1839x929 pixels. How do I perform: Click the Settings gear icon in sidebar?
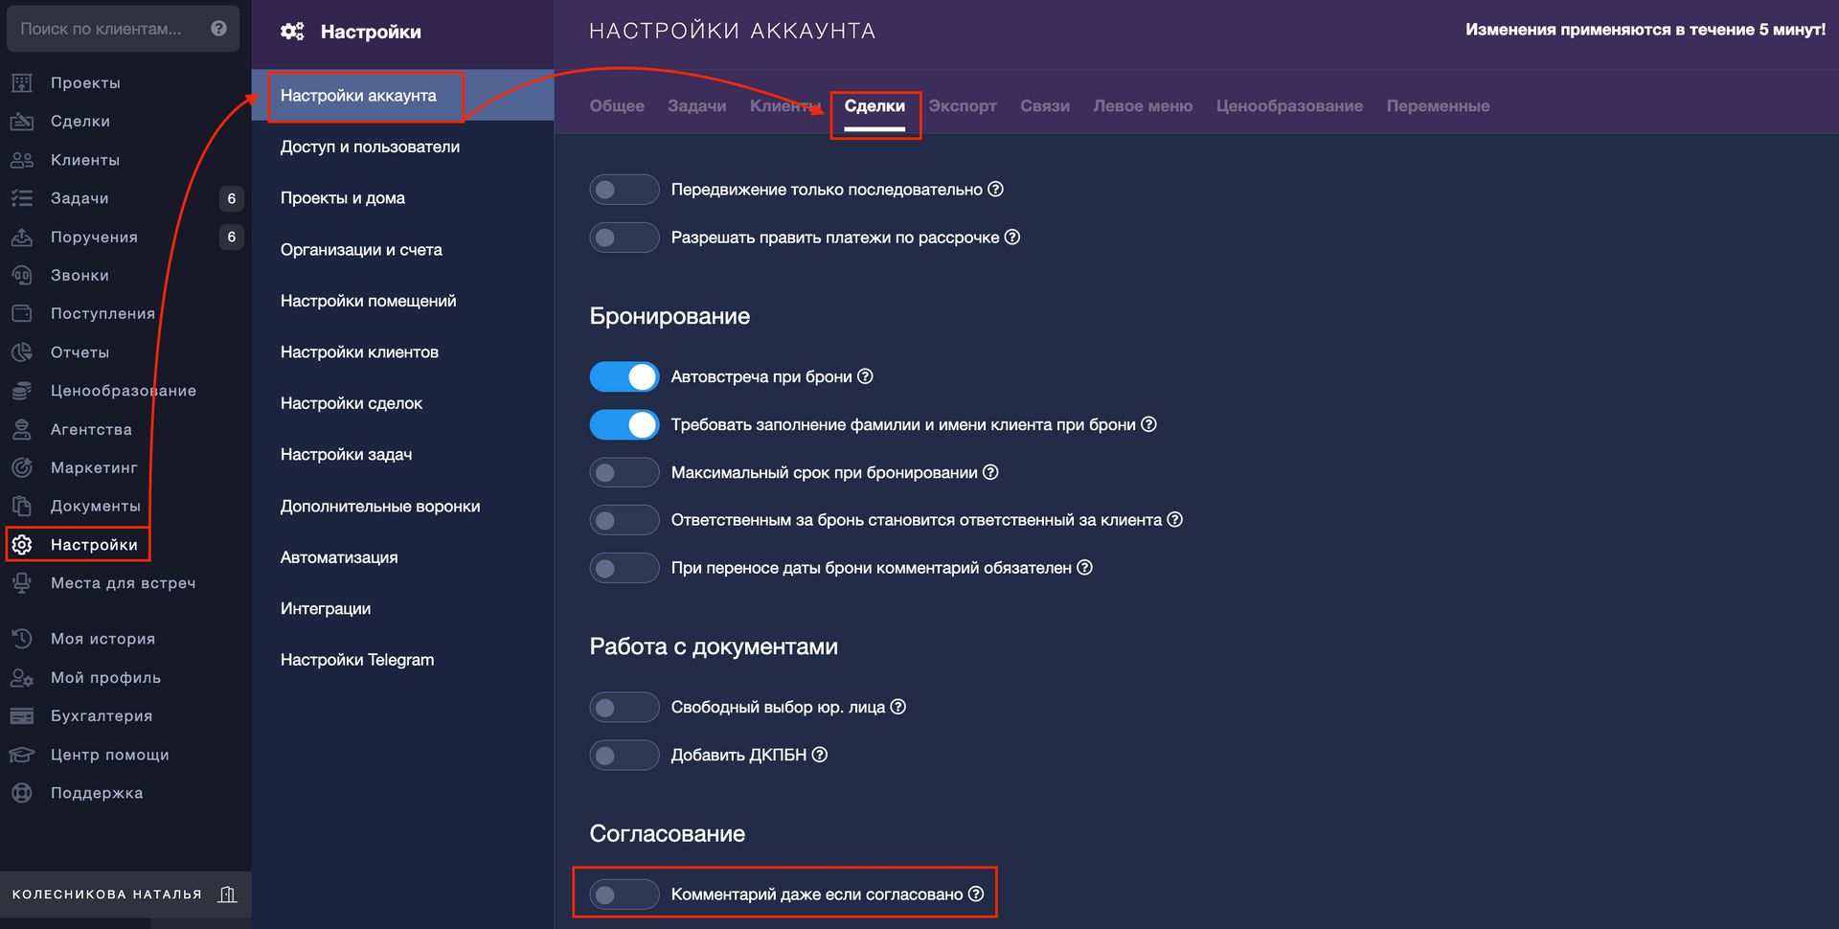tap(22, 545)
